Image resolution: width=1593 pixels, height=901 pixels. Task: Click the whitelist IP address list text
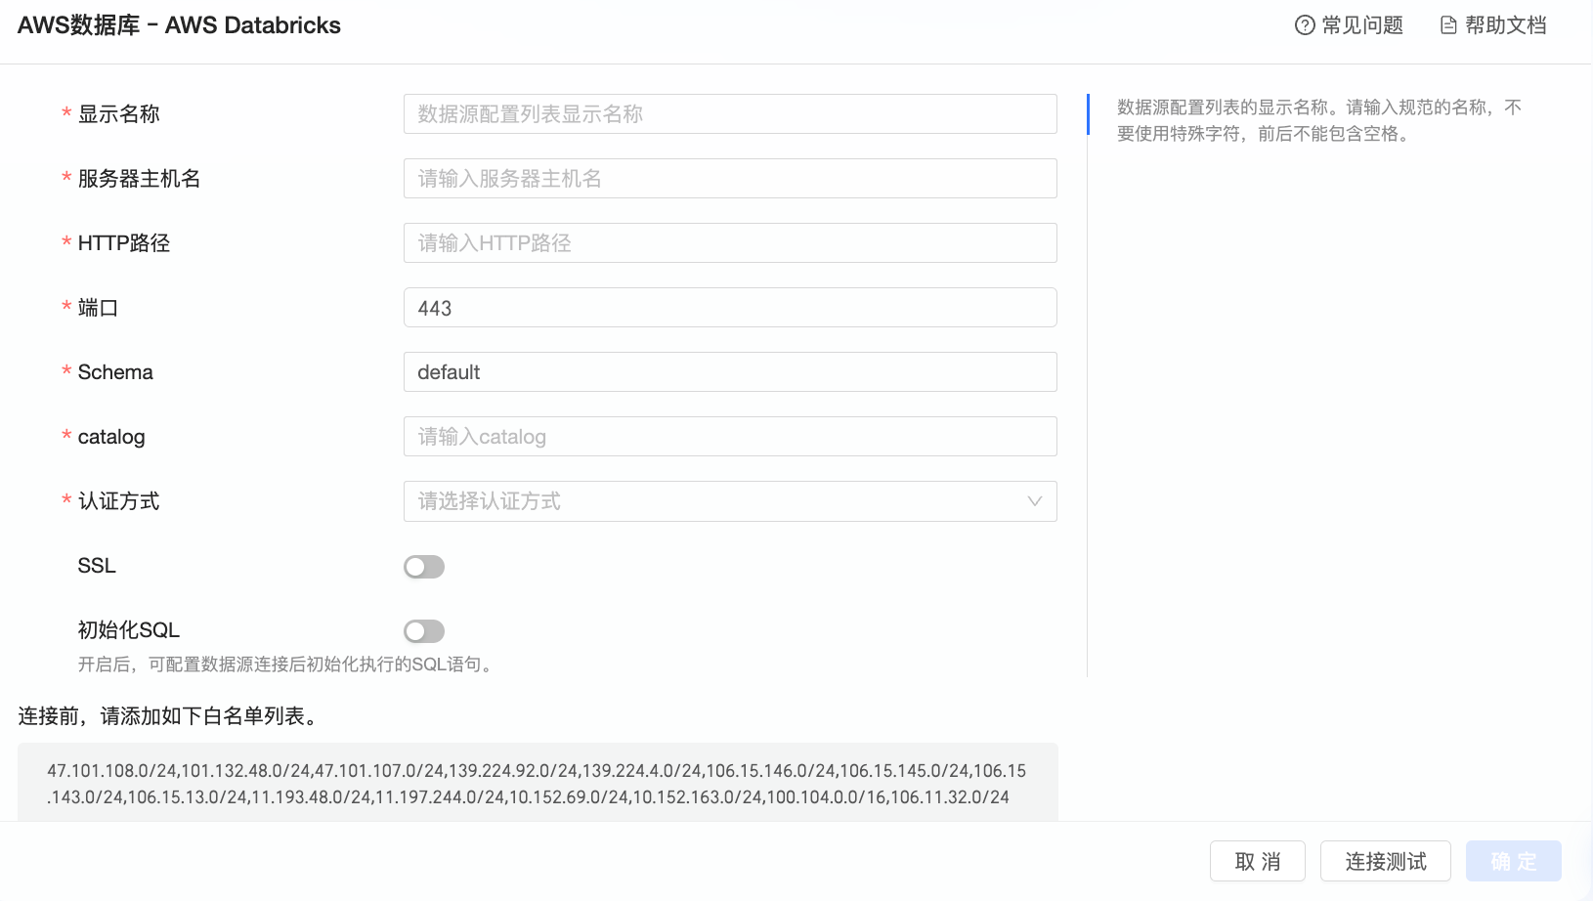[x=537, y=784]
